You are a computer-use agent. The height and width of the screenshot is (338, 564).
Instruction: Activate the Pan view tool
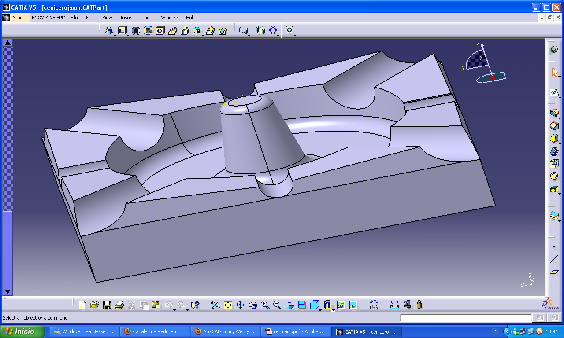[x=240, y=305]
